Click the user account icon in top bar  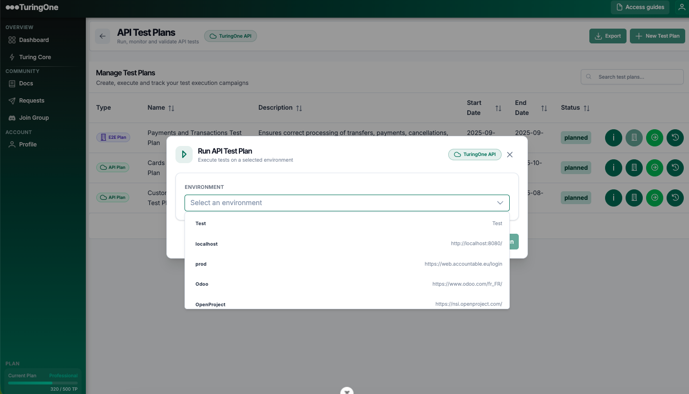[682, 7]
